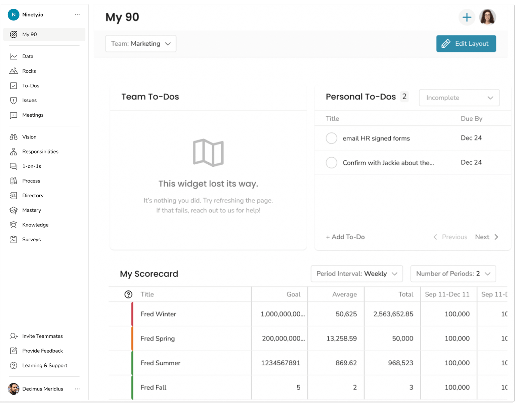Mark 'Confirm with Jackie about the...' complete

[x=332, y=163]
